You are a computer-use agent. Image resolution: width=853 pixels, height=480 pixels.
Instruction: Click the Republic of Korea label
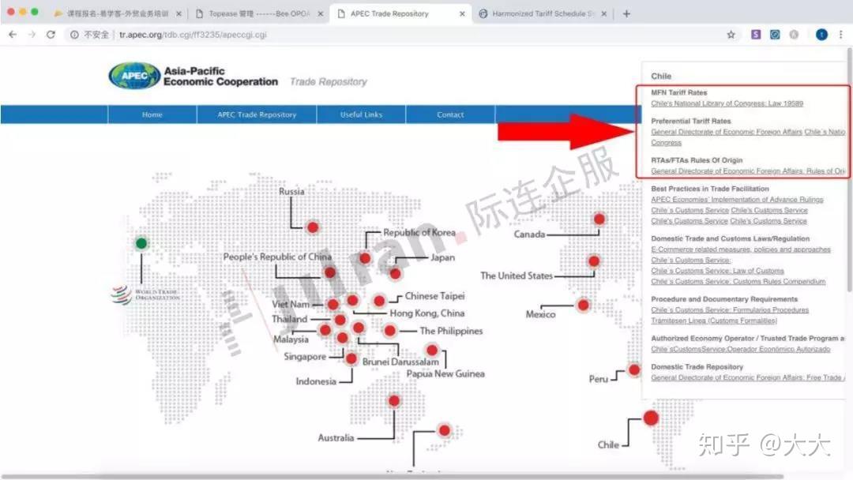coord(419,233)
